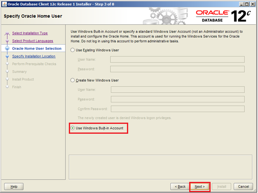Open the Help button

click(x=14, y=186)
